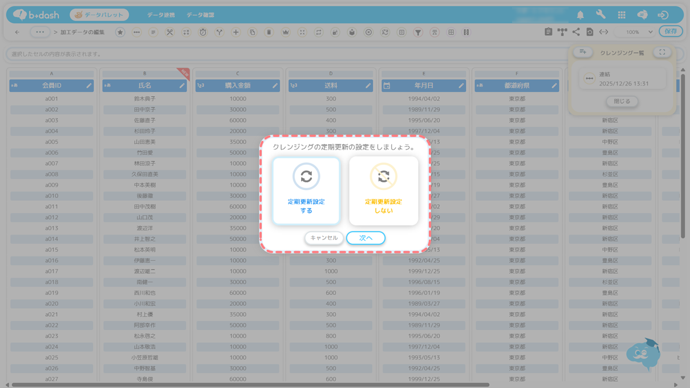Toggle fullscreen of クレンジング一覧 panel
The width and height of the screenshot is (690, 388).
[x=661, y=52]
